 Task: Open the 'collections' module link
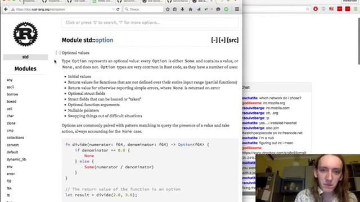[x=15, y=137]
